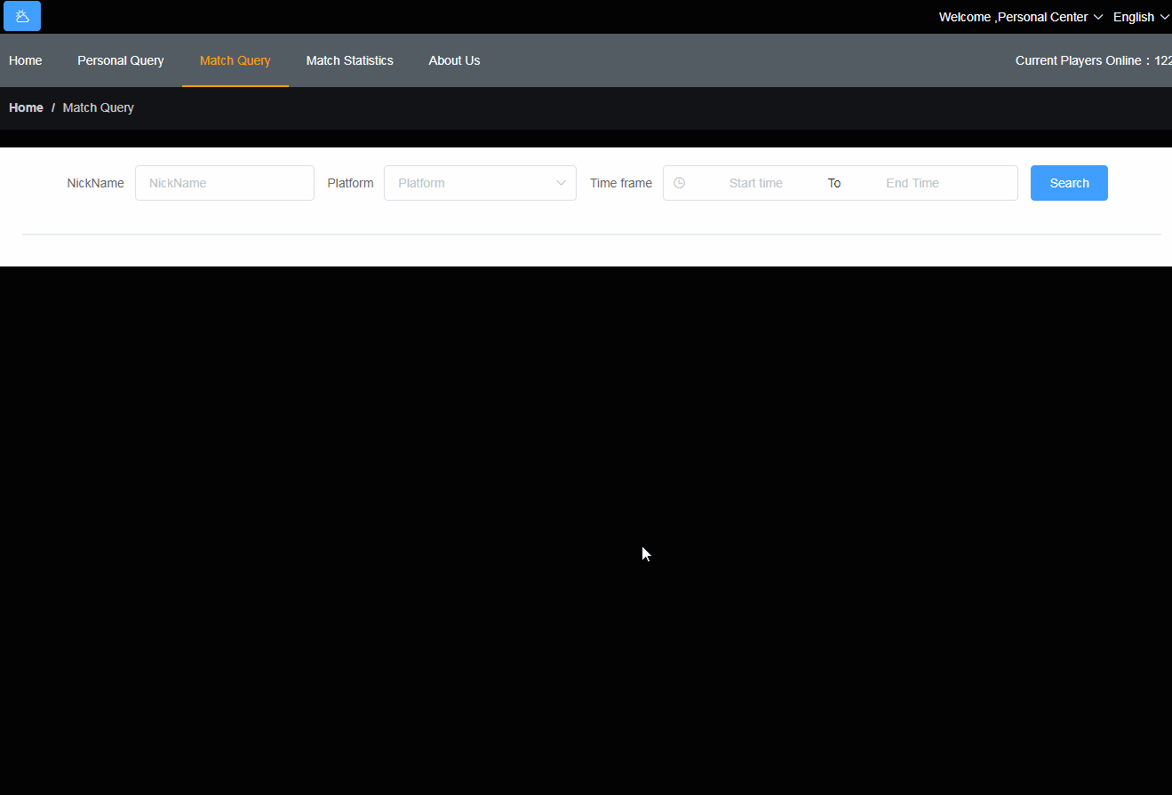Screen dimensions: 1172x795
Task: Go to the Home navigation tab
Action: (26, 60)
